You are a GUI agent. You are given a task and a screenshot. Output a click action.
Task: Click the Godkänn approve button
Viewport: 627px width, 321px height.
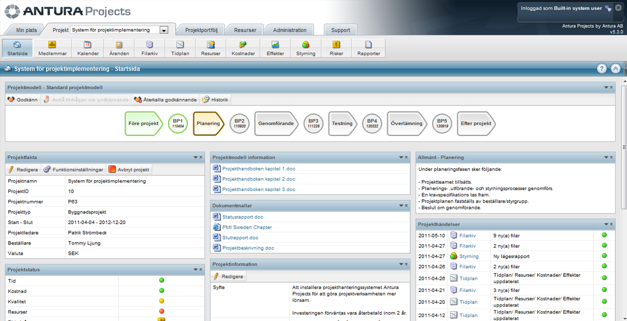tap(23, 100)
